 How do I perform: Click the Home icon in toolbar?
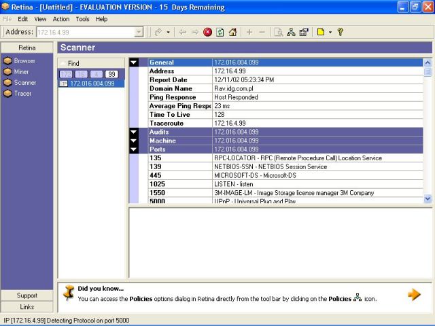pos(232,32)
